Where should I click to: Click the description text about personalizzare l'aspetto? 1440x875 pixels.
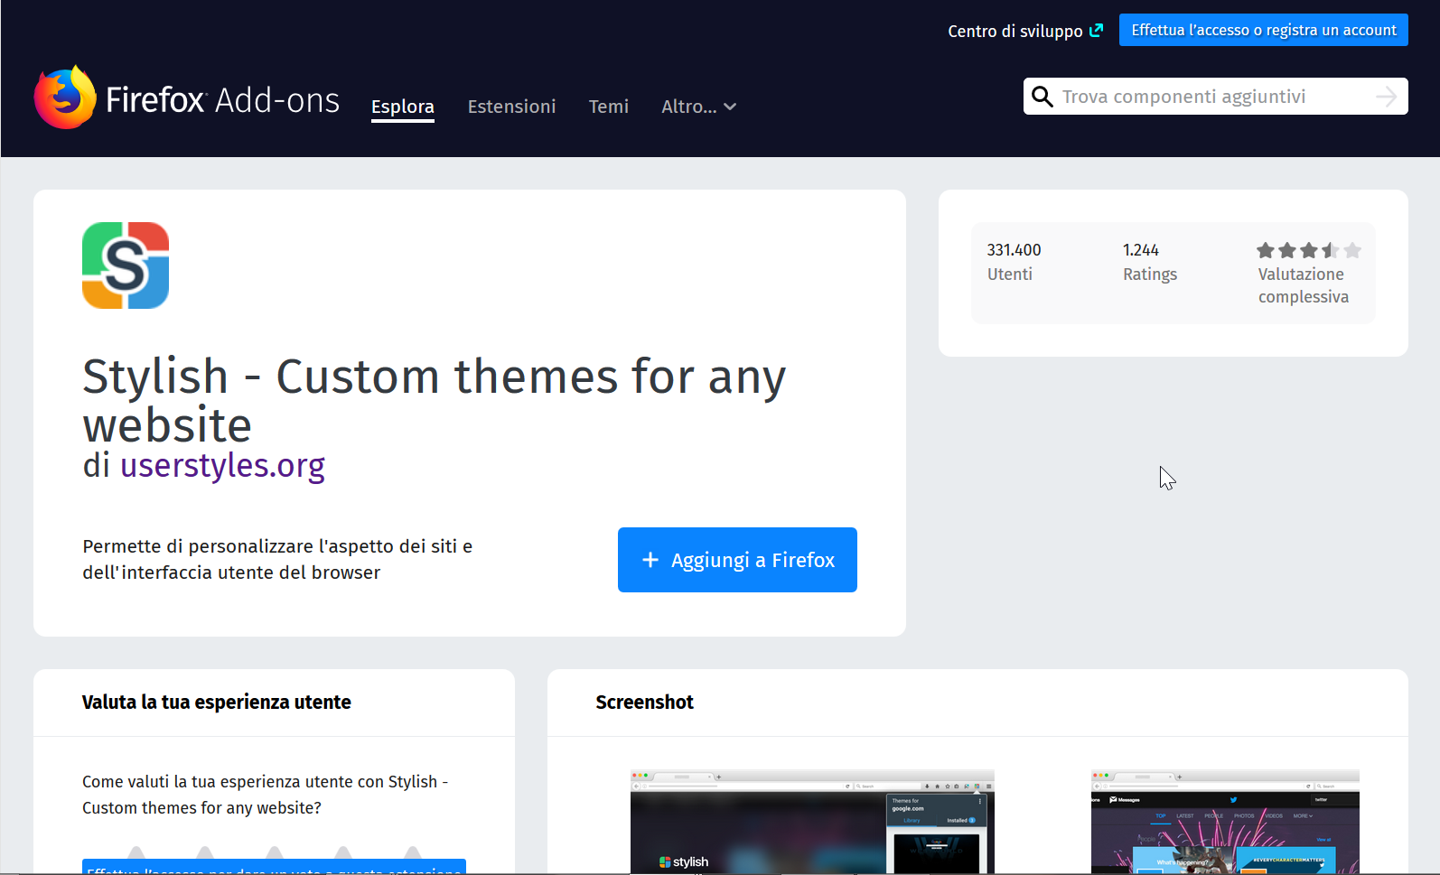(x=277, y=559)
